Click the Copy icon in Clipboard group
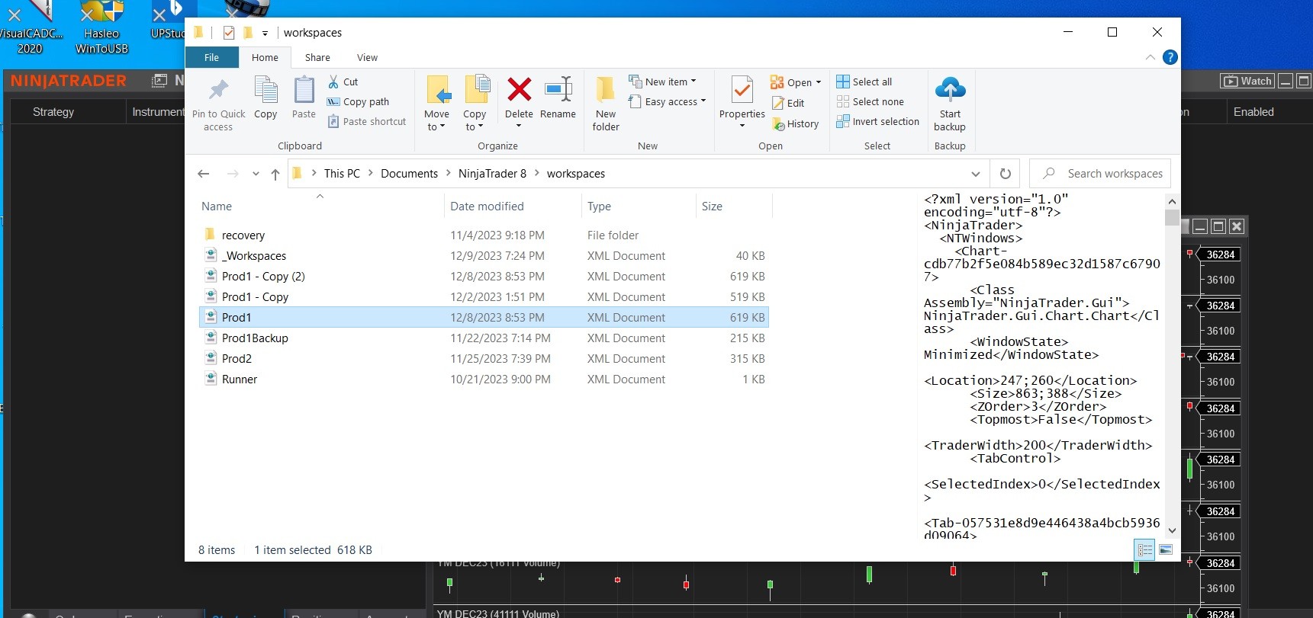Viewport: 1313px width, 618px height. [x=265, y=91]
